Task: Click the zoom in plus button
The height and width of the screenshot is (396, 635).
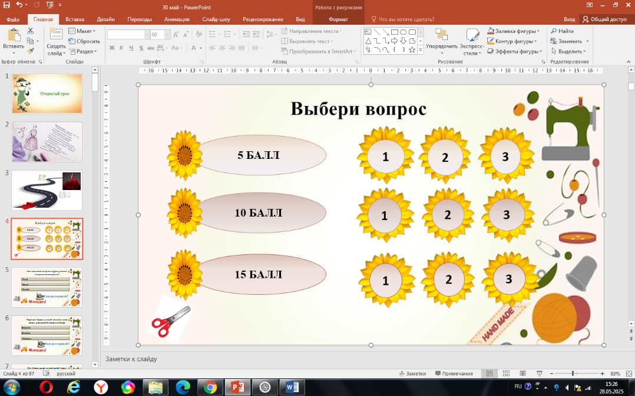Action: point(602,374)
